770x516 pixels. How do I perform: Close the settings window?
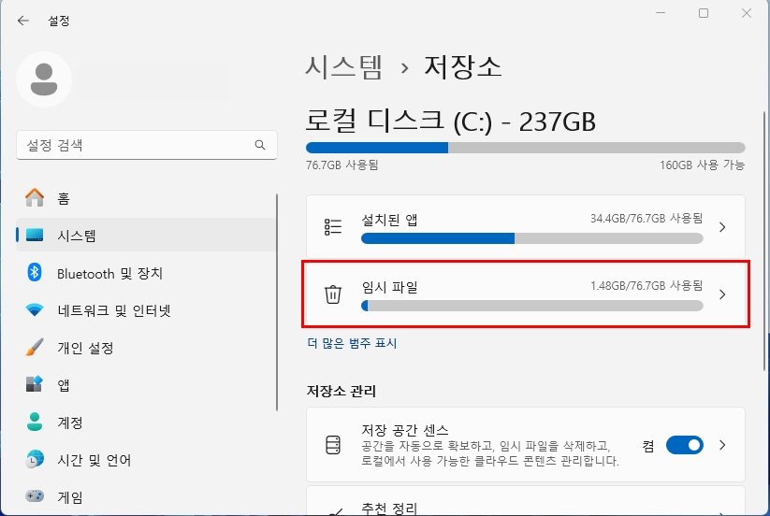tap(747, 13)
